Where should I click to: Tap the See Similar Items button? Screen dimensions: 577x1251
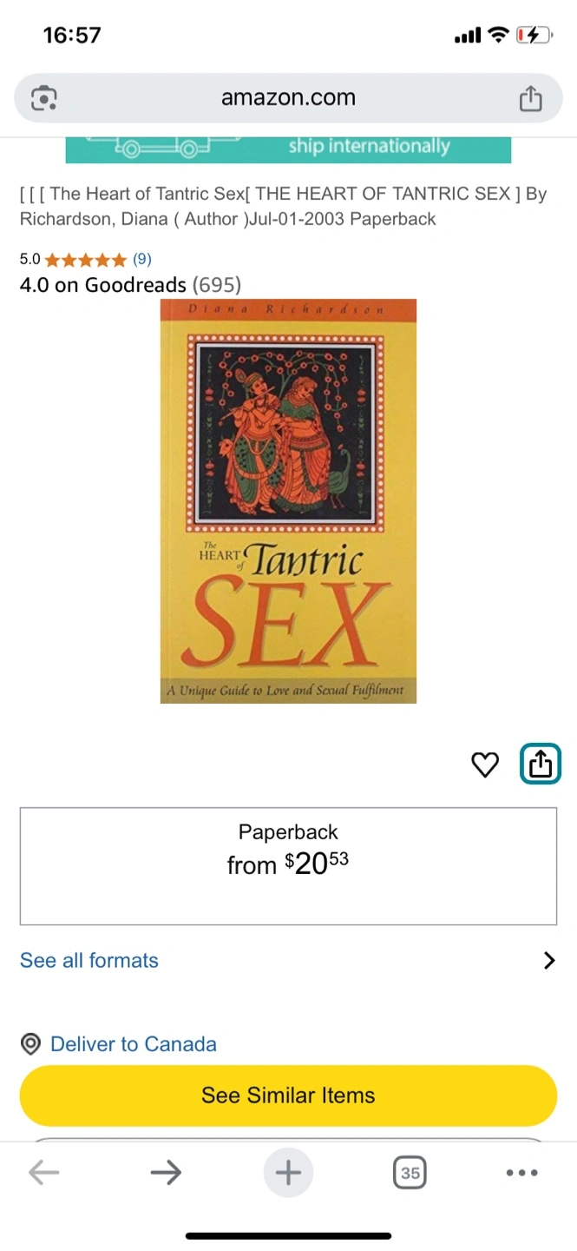[x=288, y=1095]
